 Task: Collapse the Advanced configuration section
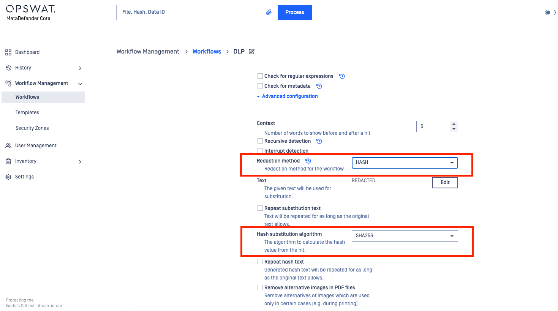[287, 96]
